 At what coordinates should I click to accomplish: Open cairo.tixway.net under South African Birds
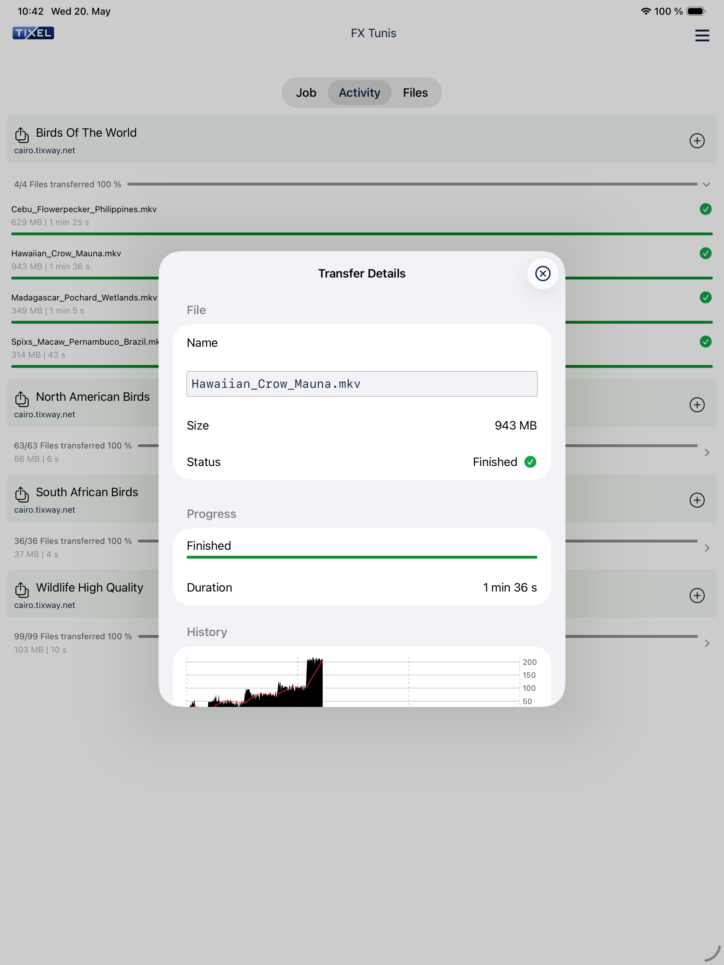45,510
